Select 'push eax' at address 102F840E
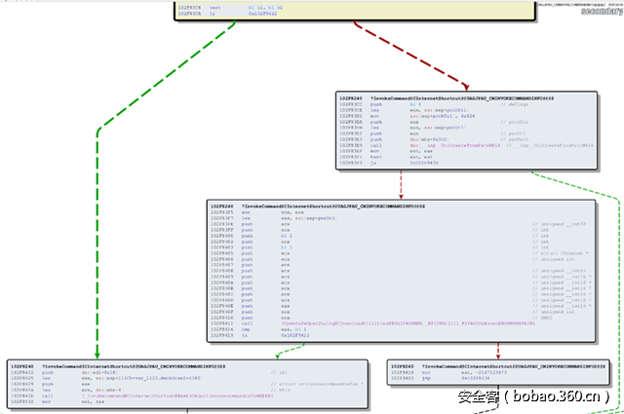This screenshot has width=624, height=414. pyautogui.click(x=401, y=306)
